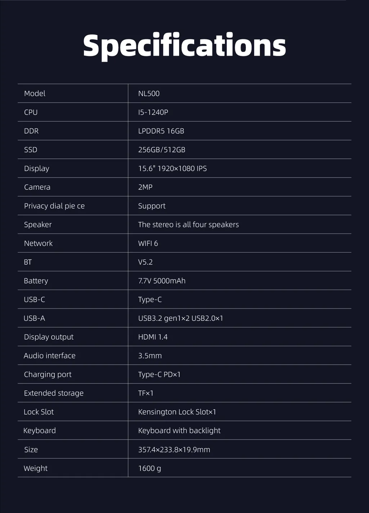This screenshot has width=369, height=513.
Task: Select the Type-C PD×1 charging port value
Action: click(159, 374)
